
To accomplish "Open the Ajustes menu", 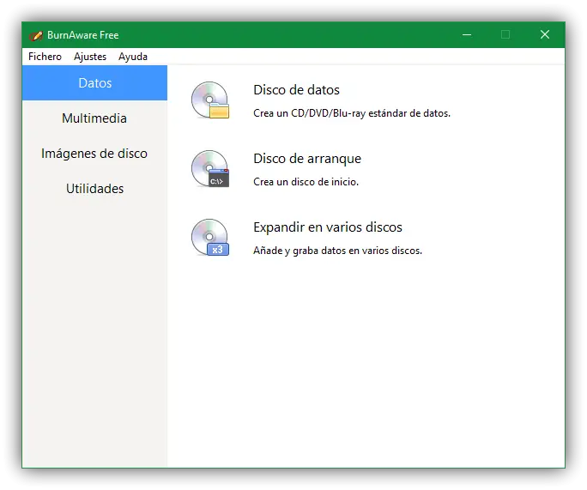I will pos(90,57).
